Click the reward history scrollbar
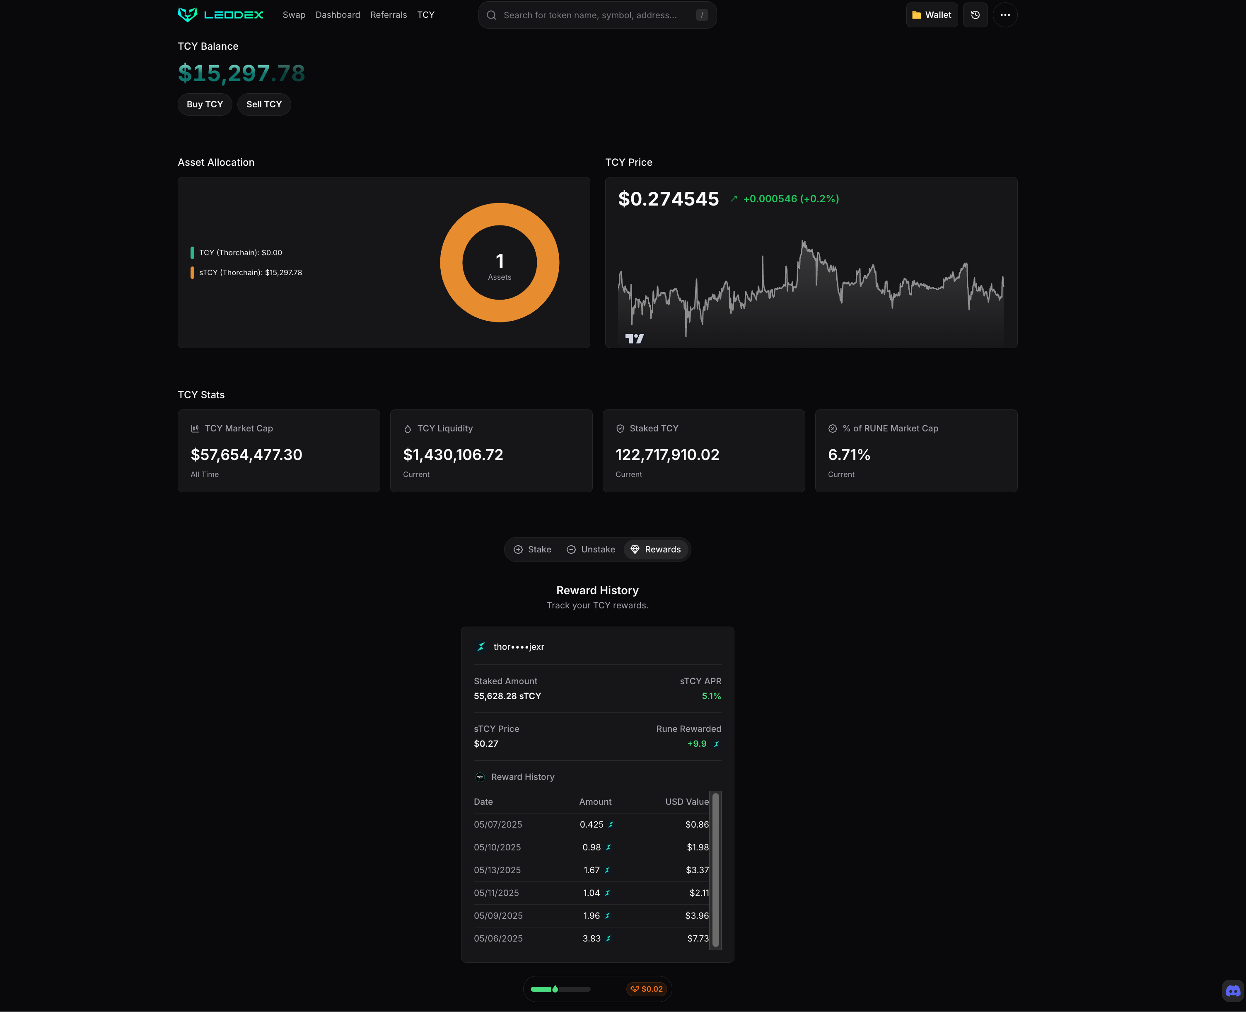 click(715, 870)
